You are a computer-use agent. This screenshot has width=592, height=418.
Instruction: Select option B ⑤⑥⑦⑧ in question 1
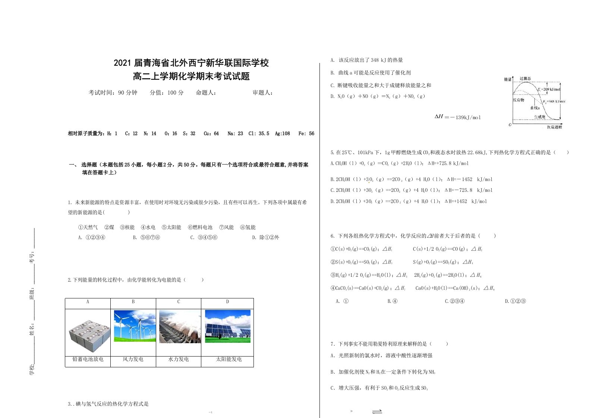click(147, 237)
